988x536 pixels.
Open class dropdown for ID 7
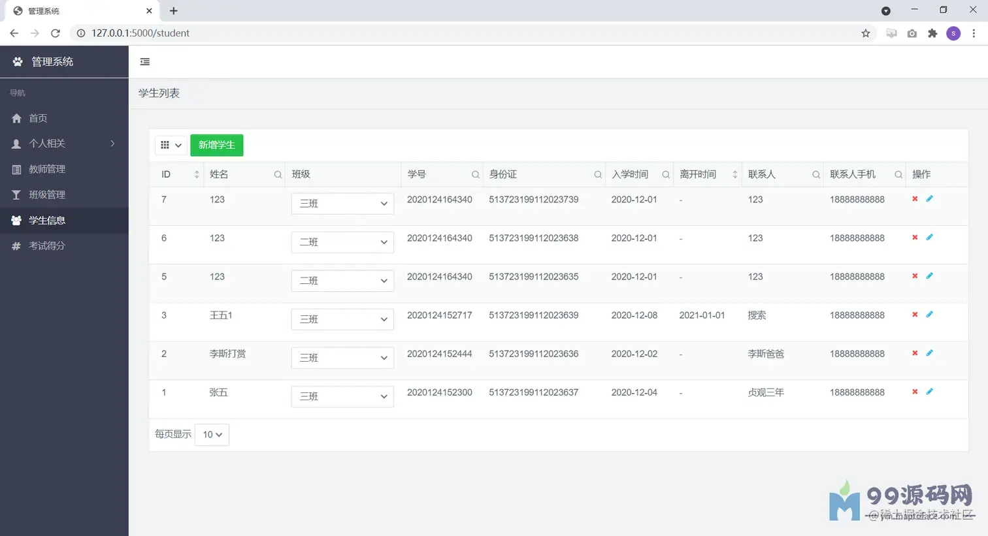342,204
